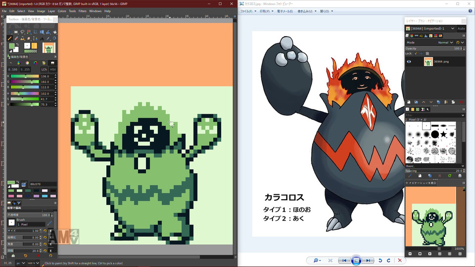Go to previous image in Photo Viewer

tap(344, 261)
